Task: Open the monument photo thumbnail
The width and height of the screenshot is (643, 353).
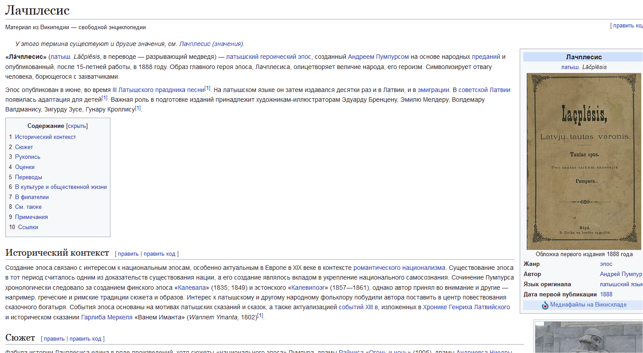Action: (x=589, y=337)
